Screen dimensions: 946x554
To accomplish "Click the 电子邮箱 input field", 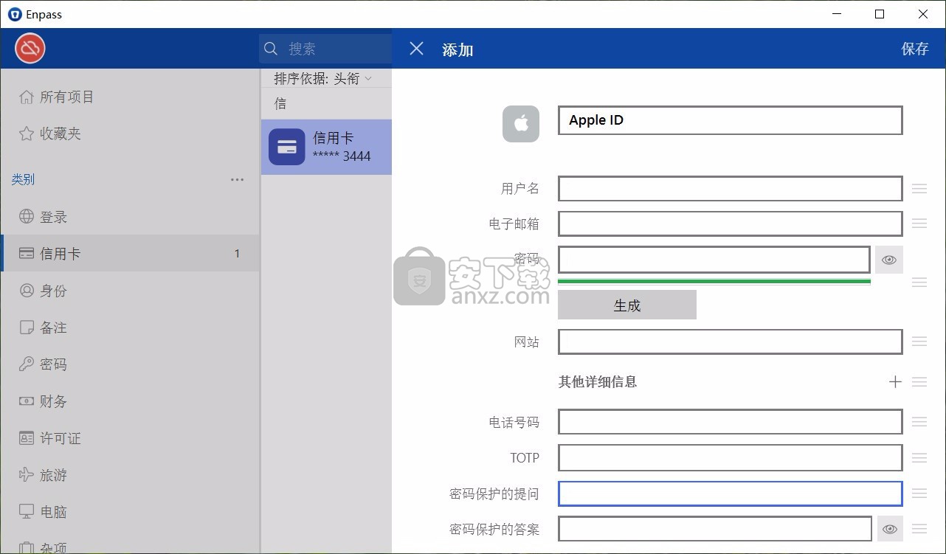I will tap(731, 224).
